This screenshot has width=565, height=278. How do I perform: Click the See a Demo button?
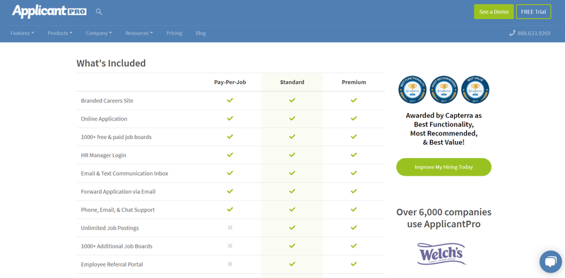click(494, 11)
